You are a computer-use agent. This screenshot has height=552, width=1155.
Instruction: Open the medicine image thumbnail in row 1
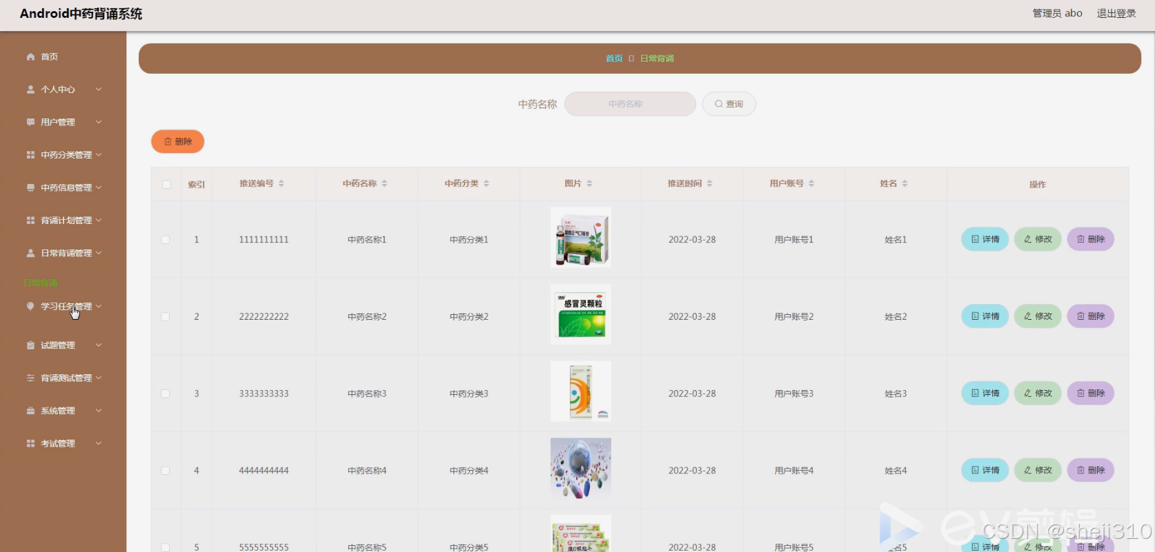pyautogui.click(x=581, y=238)
